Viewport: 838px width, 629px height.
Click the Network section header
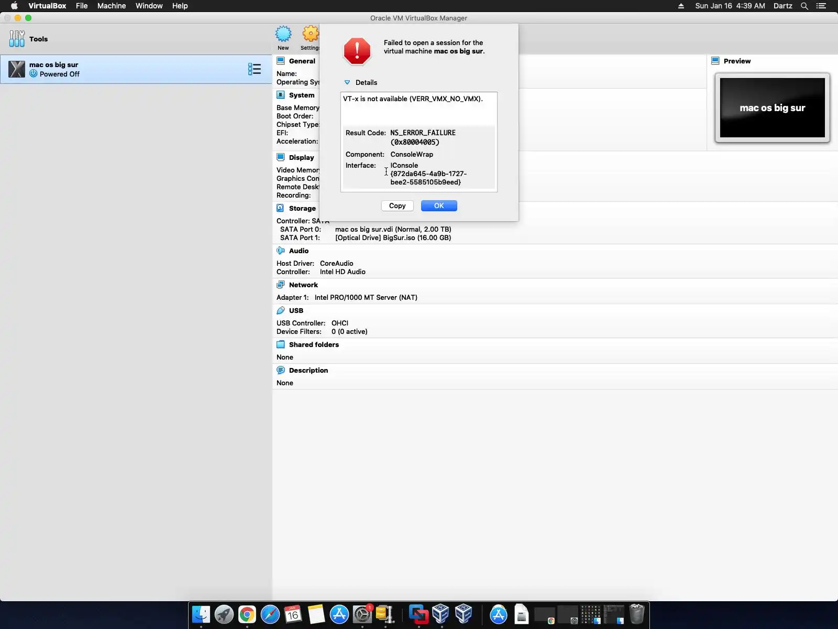[x=303, y=285]
